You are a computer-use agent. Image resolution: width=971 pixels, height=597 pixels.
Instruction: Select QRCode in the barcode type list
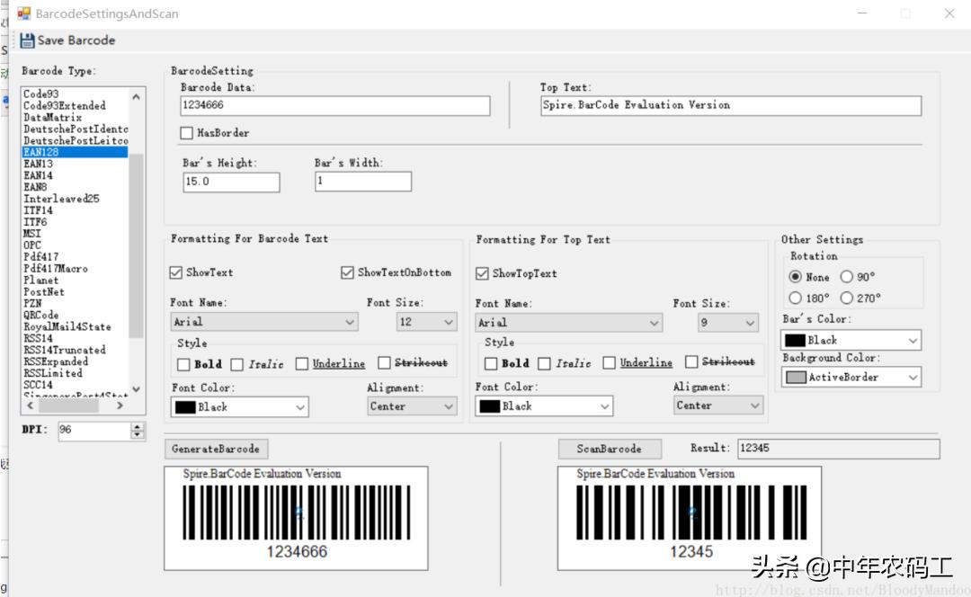pyautogui.click(x=41, y=316)
